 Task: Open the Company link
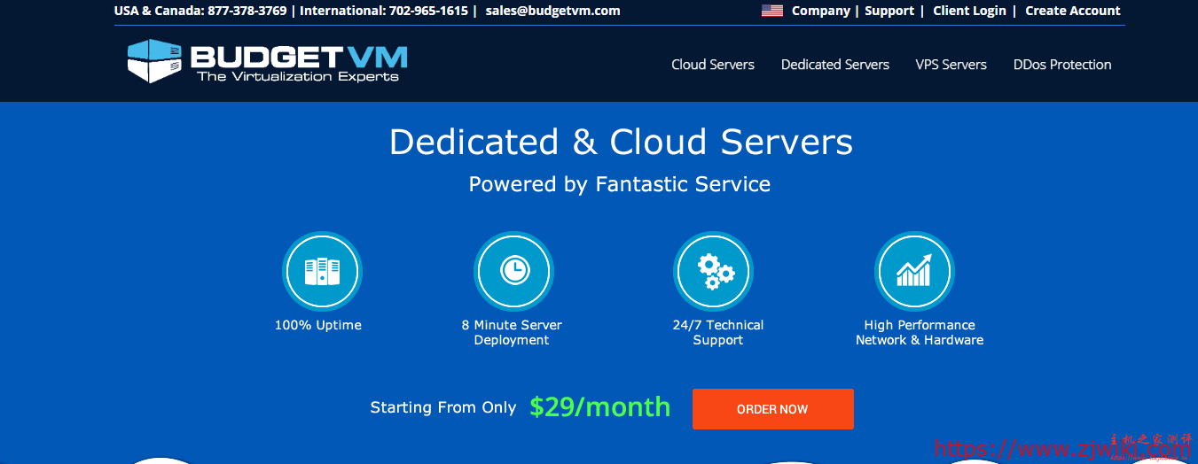pos(820,12)
